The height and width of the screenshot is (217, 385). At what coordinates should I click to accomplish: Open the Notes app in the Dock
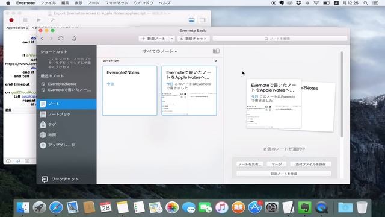click(x=122, y=207)
